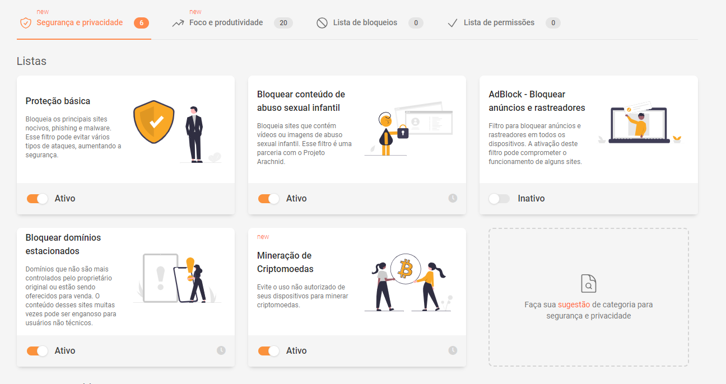Click the Bitcoin coin illustration
The height and width of the screenshot is (384, 726).
coord(405,270)
